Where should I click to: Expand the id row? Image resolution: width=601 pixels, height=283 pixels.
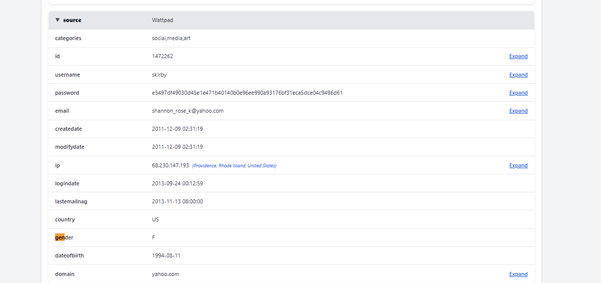(x=518, y=57)
